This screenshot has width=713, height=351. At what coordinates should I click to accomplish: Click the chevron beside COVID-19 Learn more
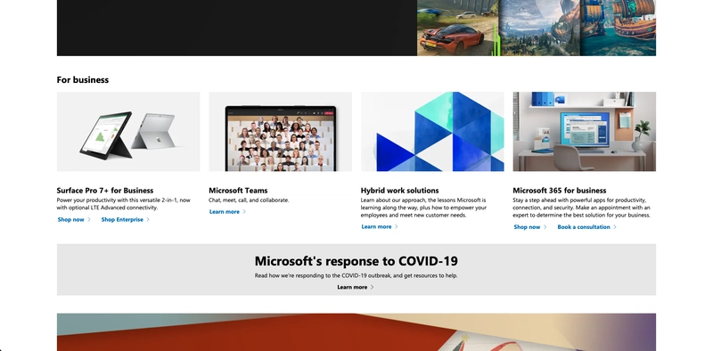click(x=372, y=288)
